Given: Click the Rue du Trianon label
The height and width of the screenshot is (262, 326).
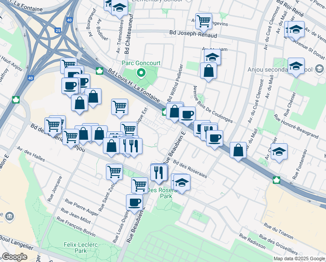Looking at the screenshot, I should tap(278, 231).
